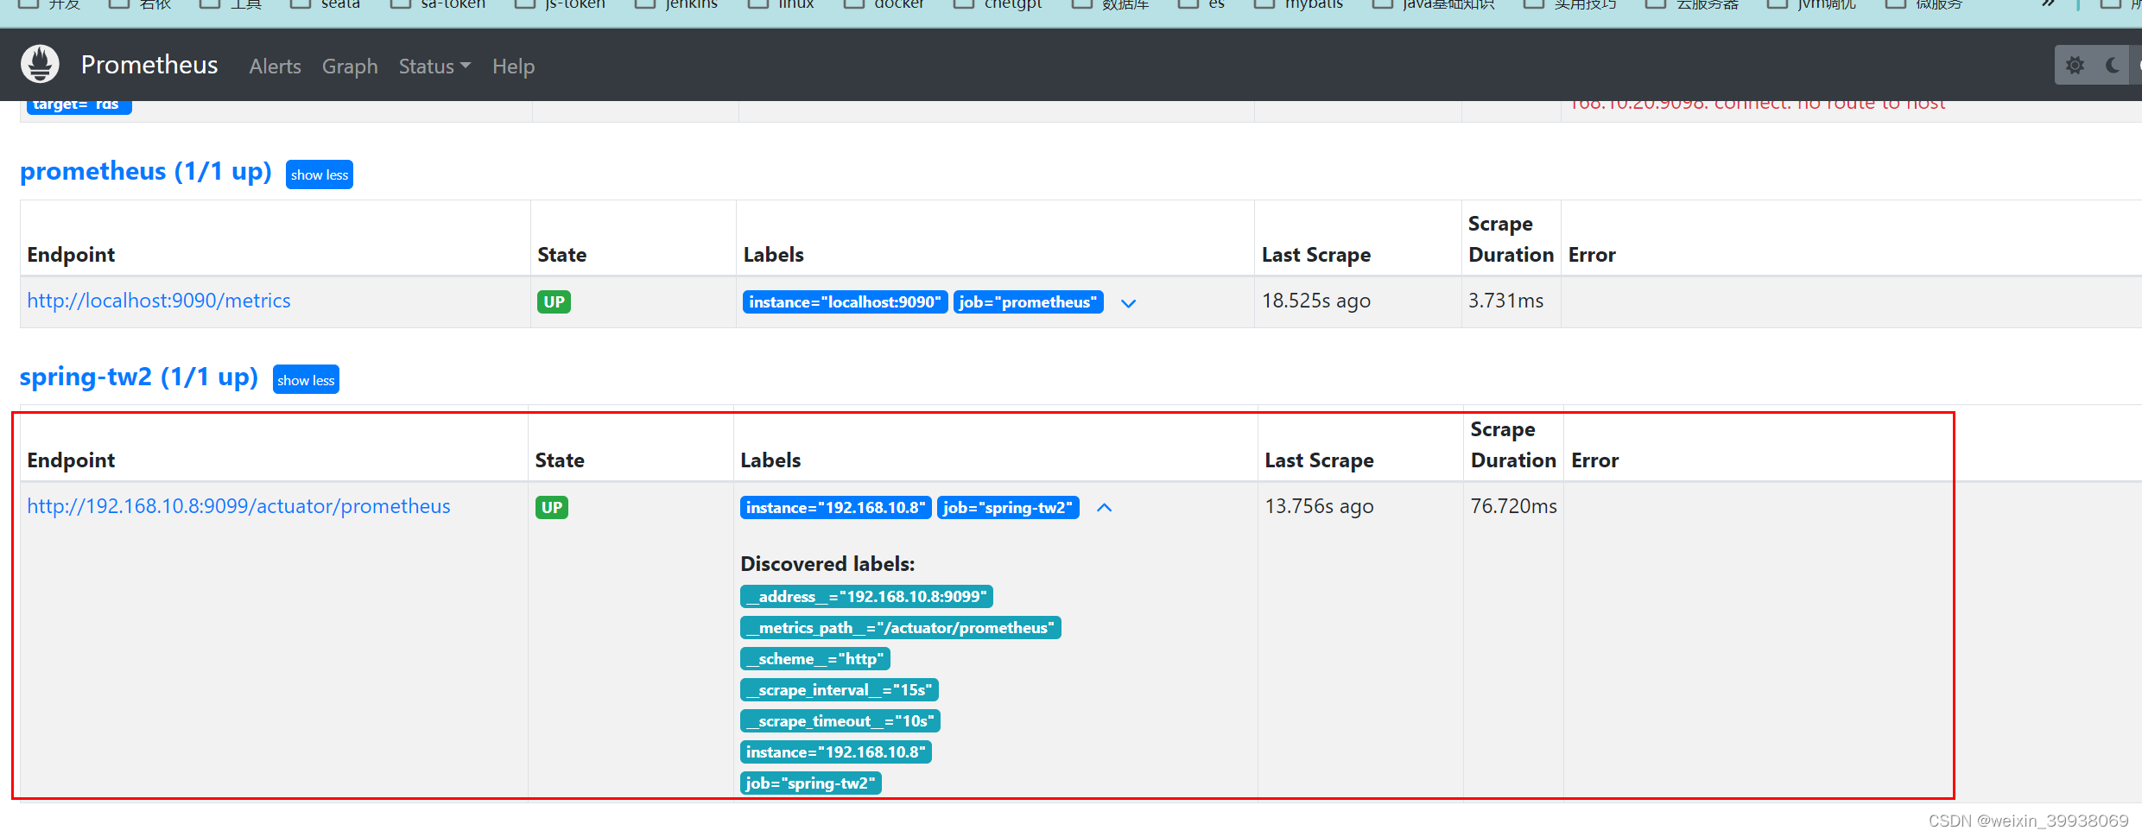Expand discovered labels for localhost:9090 target
This screenshot has height=837, width=2142.
point(1128,303)
